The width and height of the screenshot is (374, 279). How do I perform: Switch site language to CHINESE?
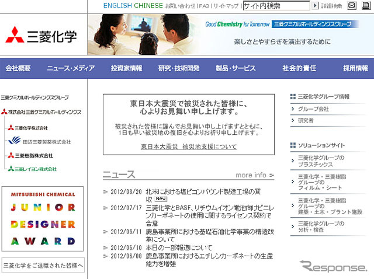coord(148,5)
